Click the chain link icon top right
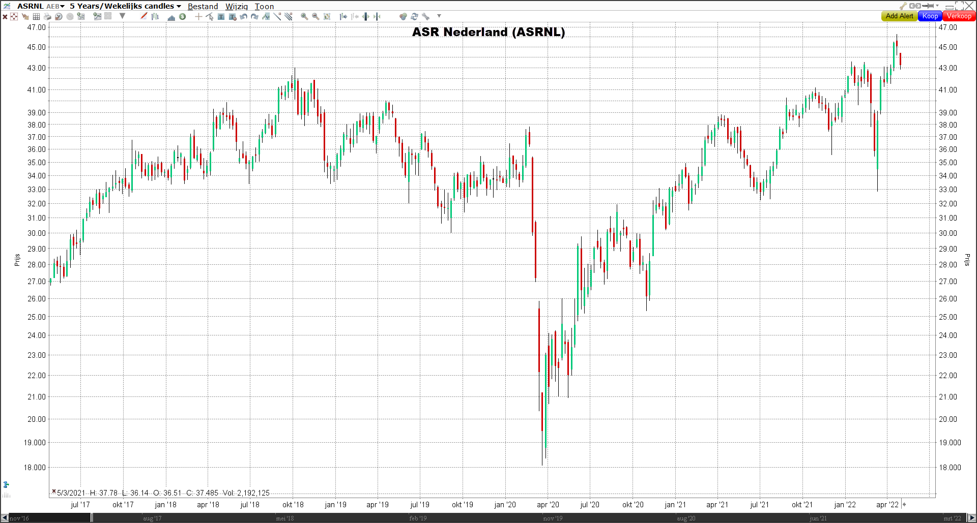Image resolution: width=977 pixels, height=523 pixels. tap(915, 6)
